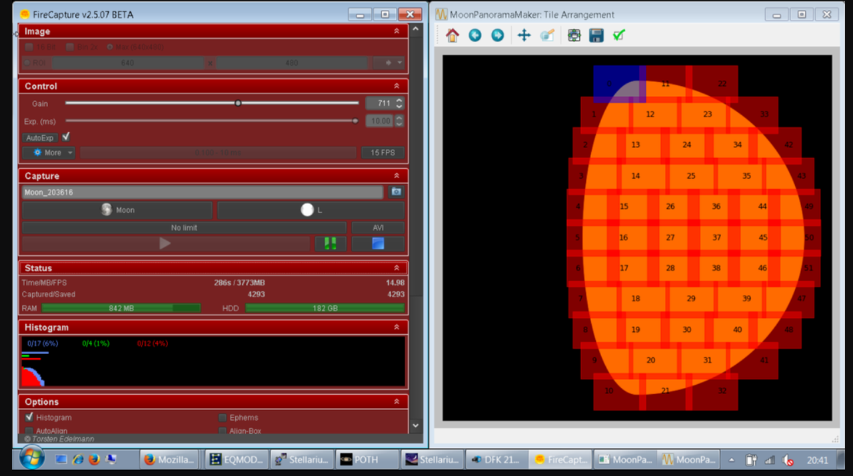The width and height of the screenshot is (853, 476).
Task: Click the AutoExp button
Action: pos(40,138)
